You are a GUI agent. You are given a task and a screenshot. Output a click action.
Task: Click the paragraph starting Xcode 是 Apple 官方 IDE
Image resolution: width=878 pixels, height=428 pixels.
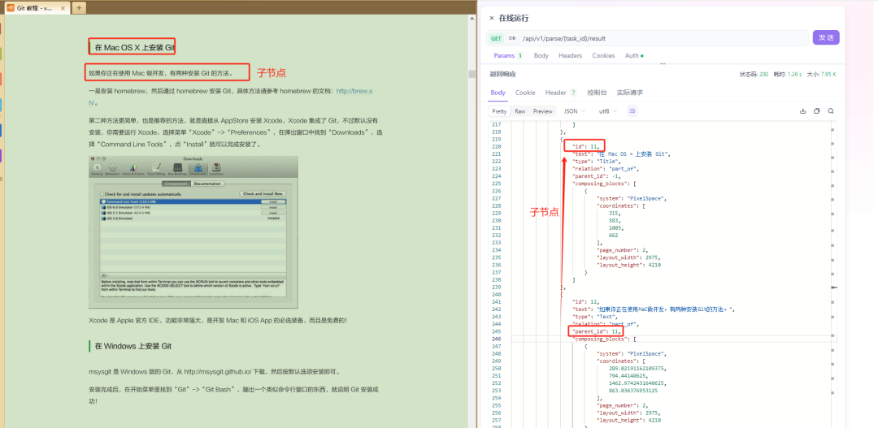[218, 321]
